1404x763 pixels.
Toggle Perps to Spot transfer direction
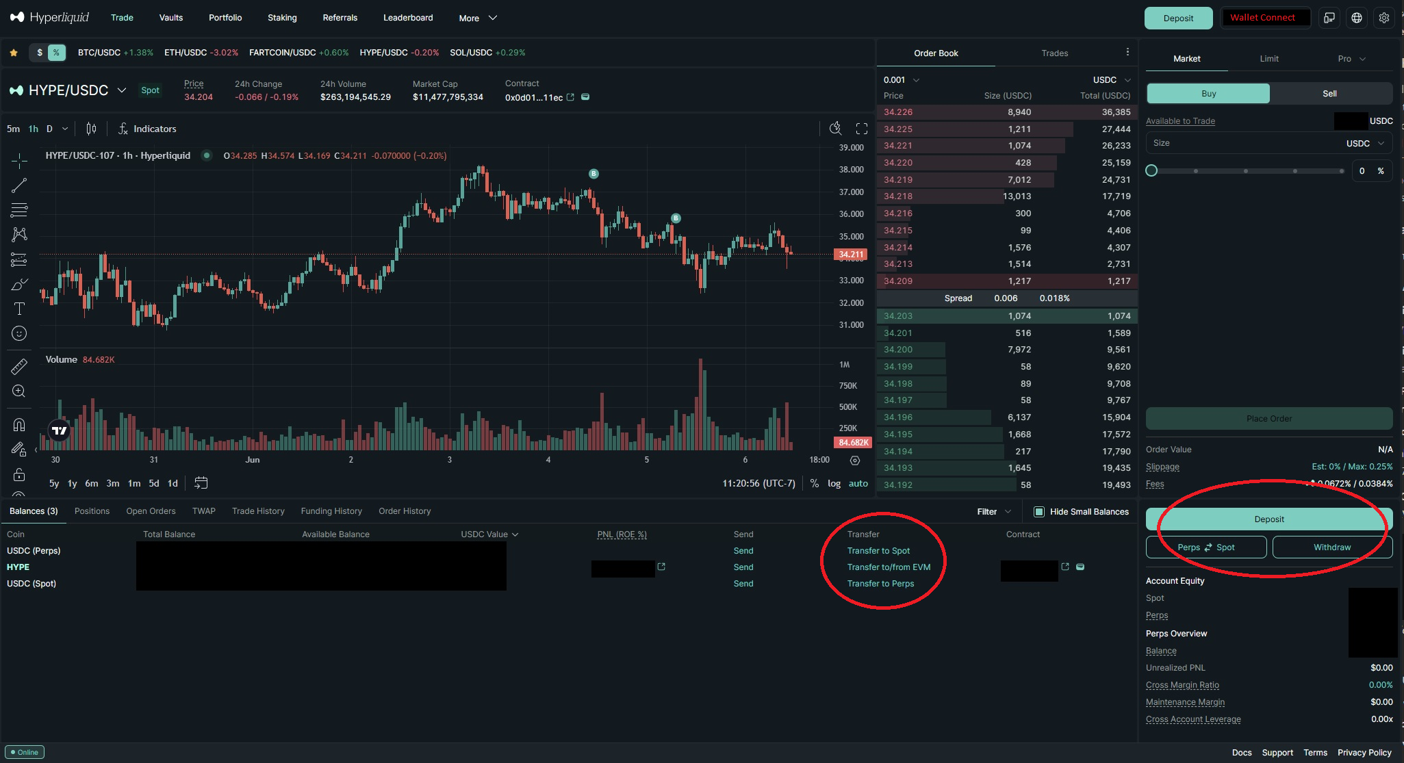1206,547
